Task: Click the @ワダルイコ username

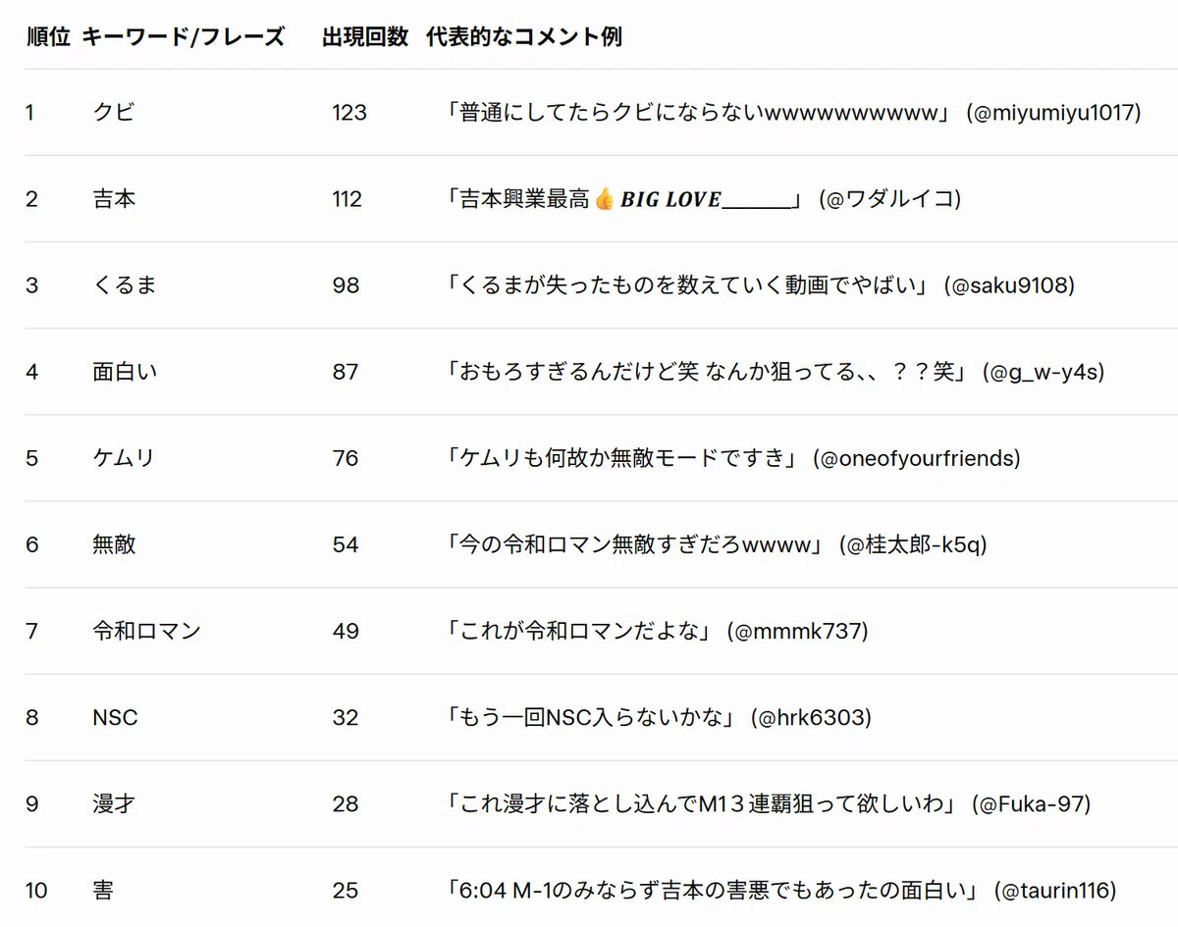Action: tap(889, 199)
